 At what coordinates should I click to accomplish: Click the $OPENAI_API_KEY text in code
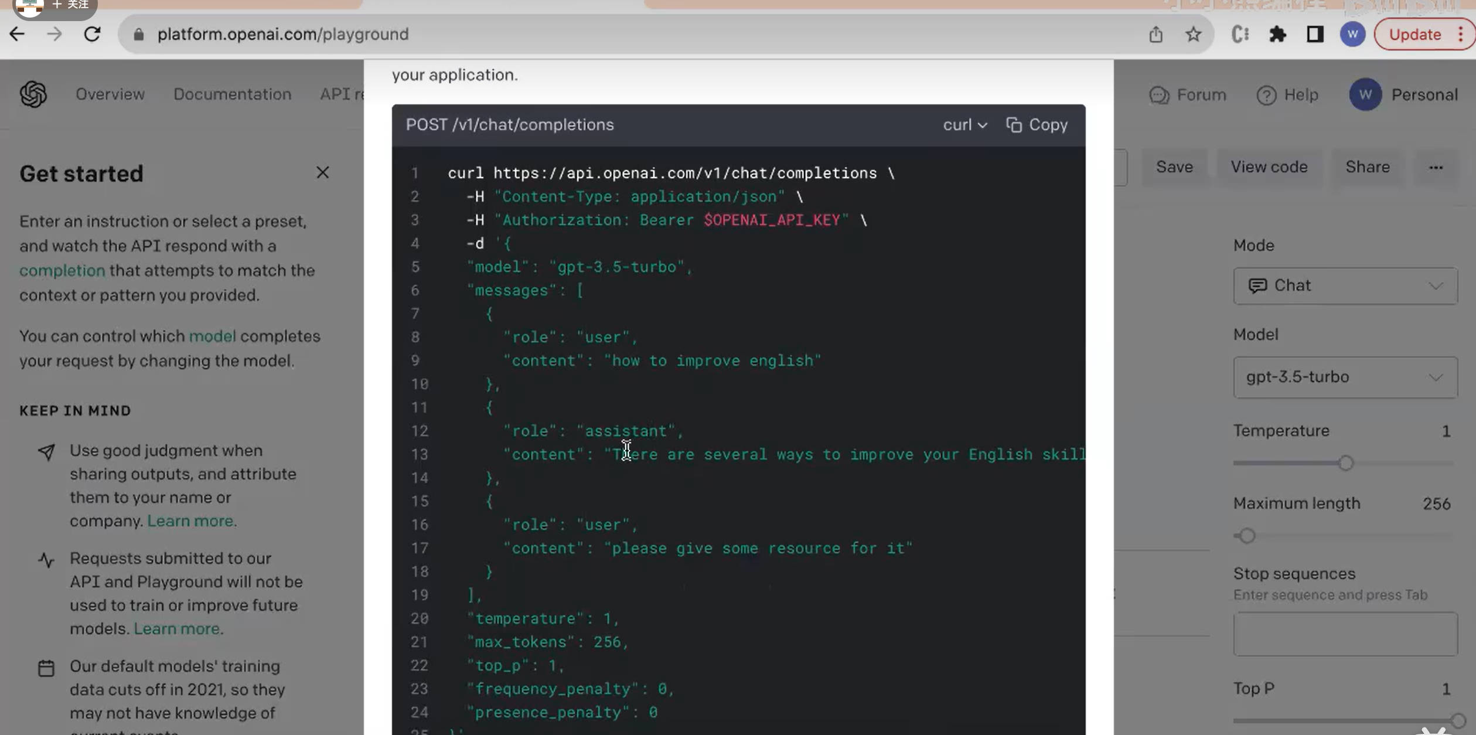[x=772, y=220]
